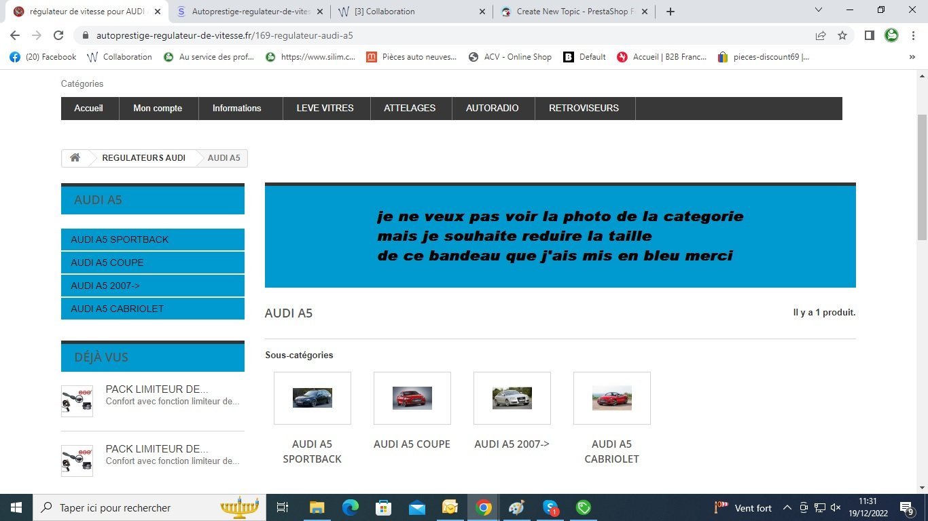Click second PACK LIMITEUR viewed product thumbnail
The height and width of the screenshot is (521, 928).
(x=77, y=461)
